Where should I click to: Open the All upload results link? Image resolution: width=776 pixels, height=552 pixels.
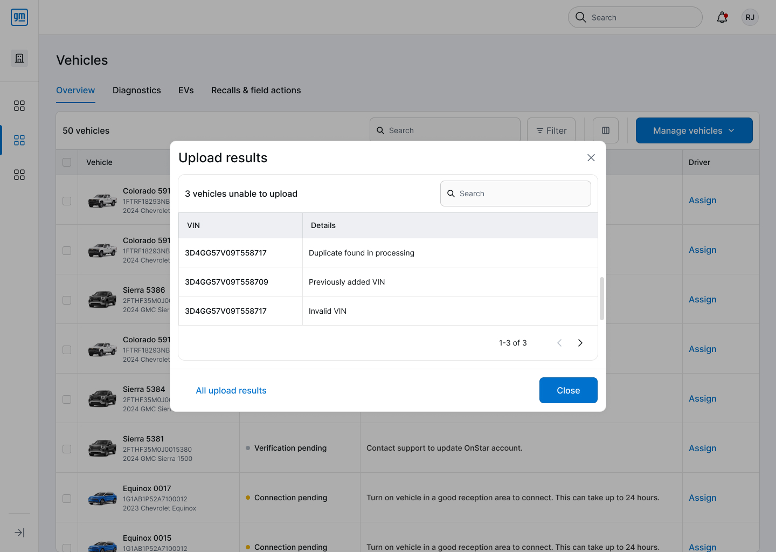231,390
